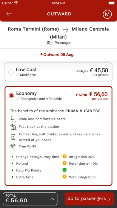The image size is (117, 208).
Task: Tap the snacks service icon
Action: (13, 137)
